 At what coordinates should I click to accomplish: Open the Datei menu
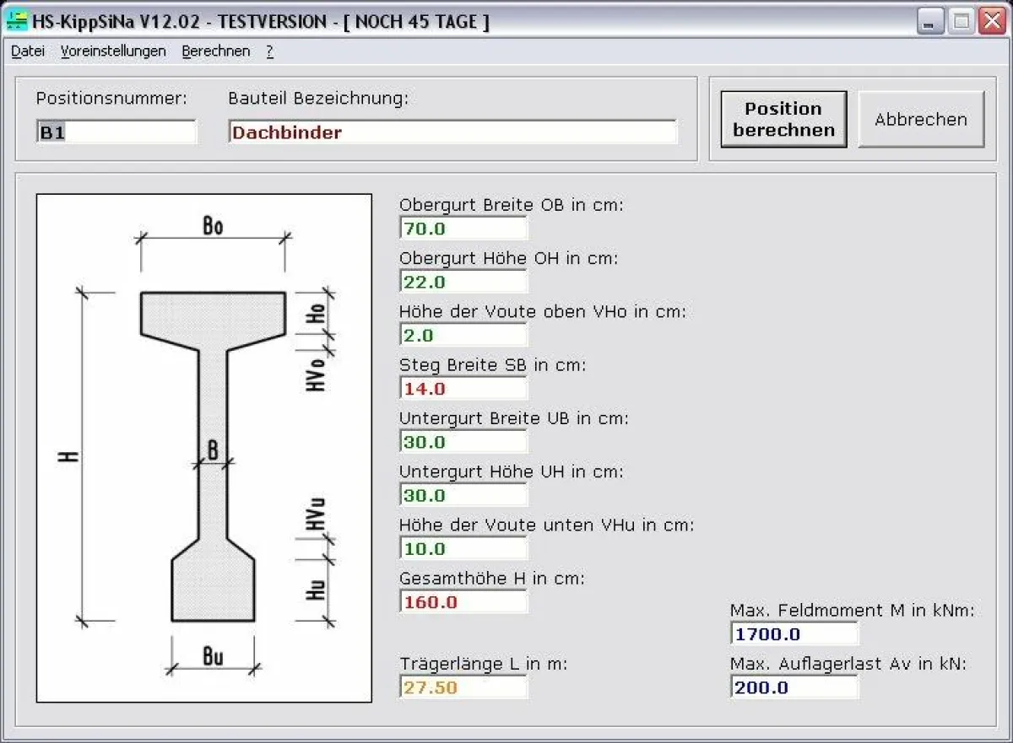(28, 51)
